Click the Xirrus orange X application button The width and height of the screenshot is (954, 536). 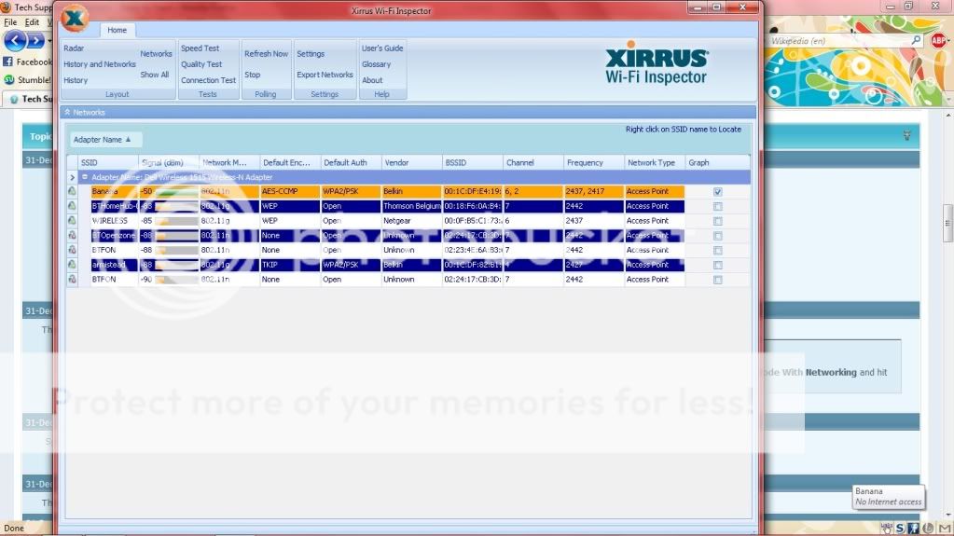click(x=75, y=19)
